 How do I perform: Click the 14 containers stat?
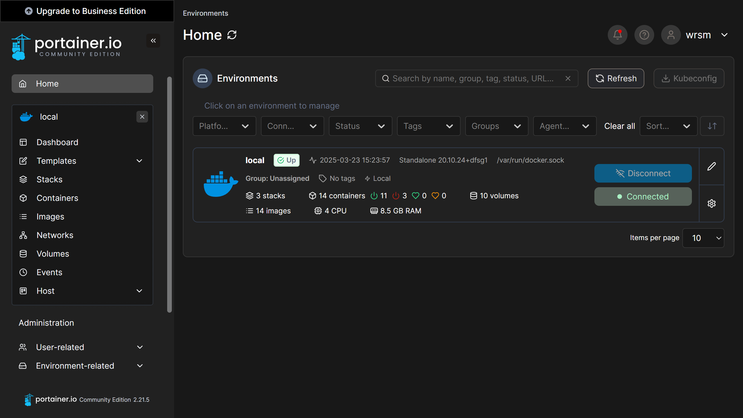tap(337, 196)
